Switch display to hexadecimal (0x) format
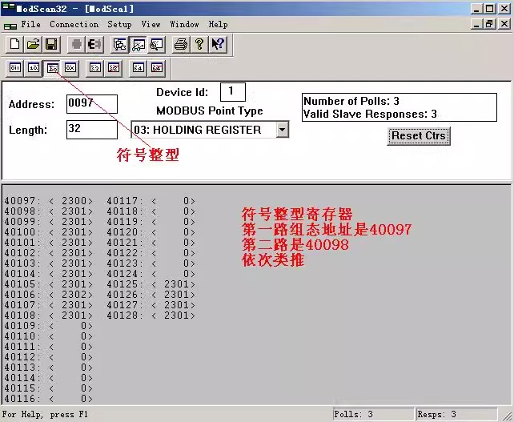 tap(70, 68)
